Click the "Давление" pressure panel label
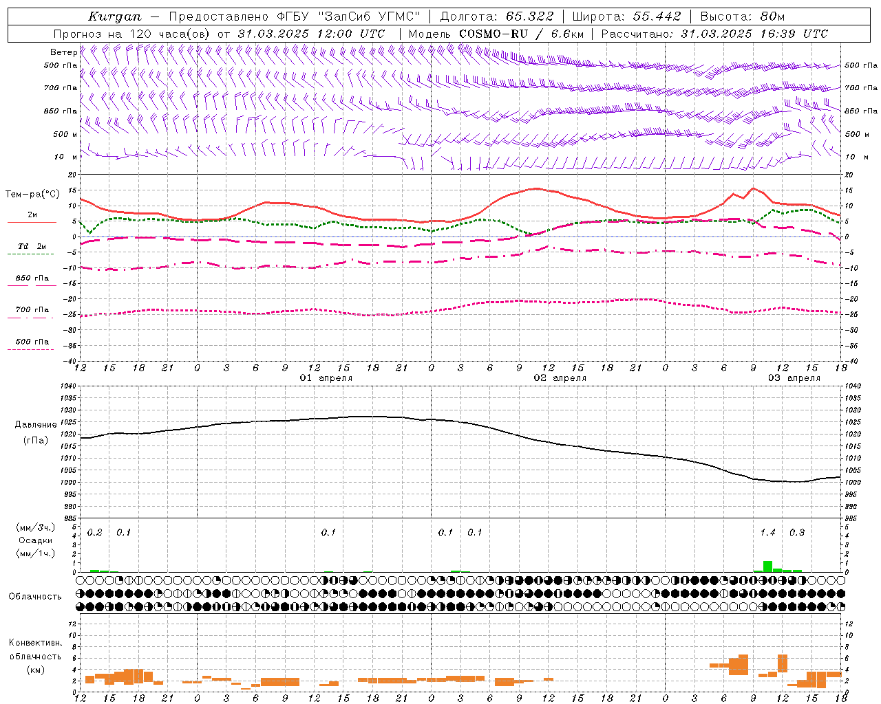 [x=35, y=425]
